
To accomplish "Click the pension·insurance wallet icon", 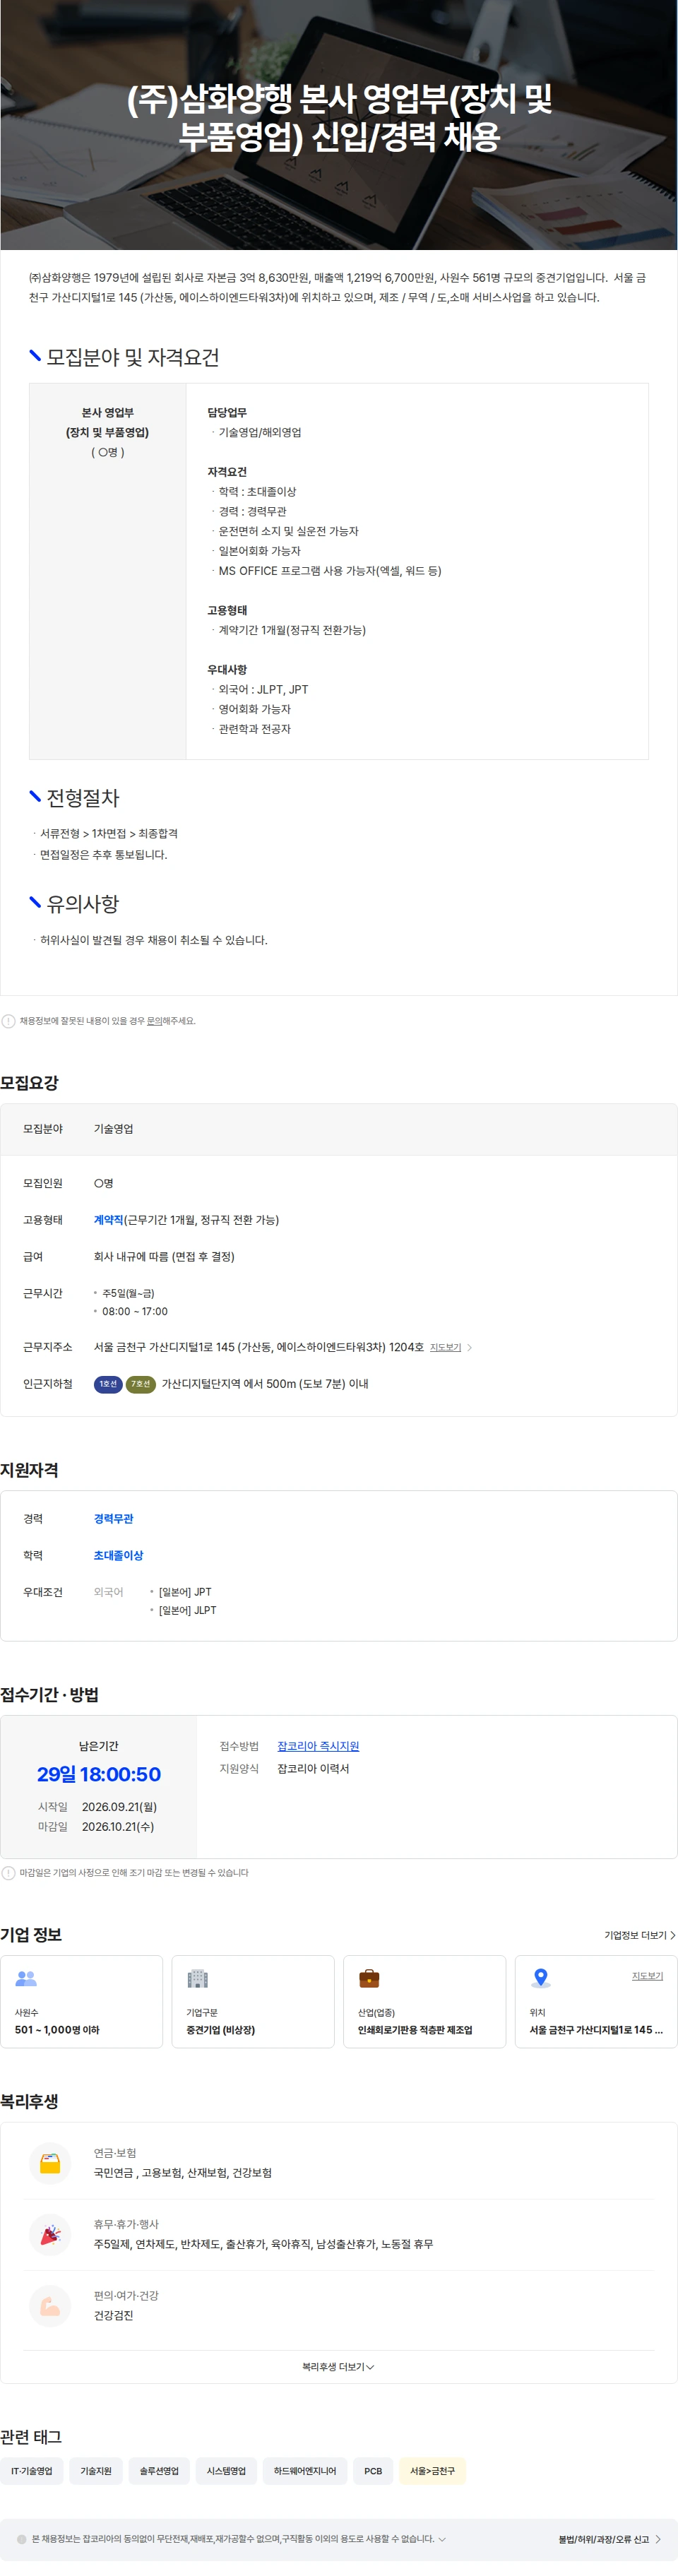I will [x=50, y=2163].
